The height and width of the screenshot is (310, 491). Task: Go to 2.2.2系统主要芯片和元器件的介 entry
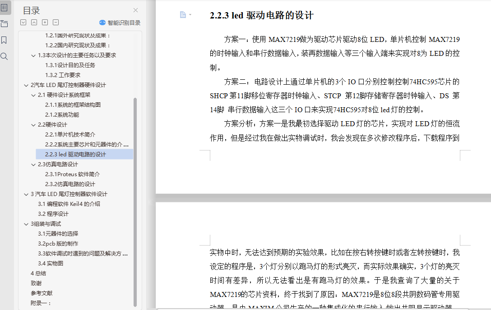[x=87, y=144]
